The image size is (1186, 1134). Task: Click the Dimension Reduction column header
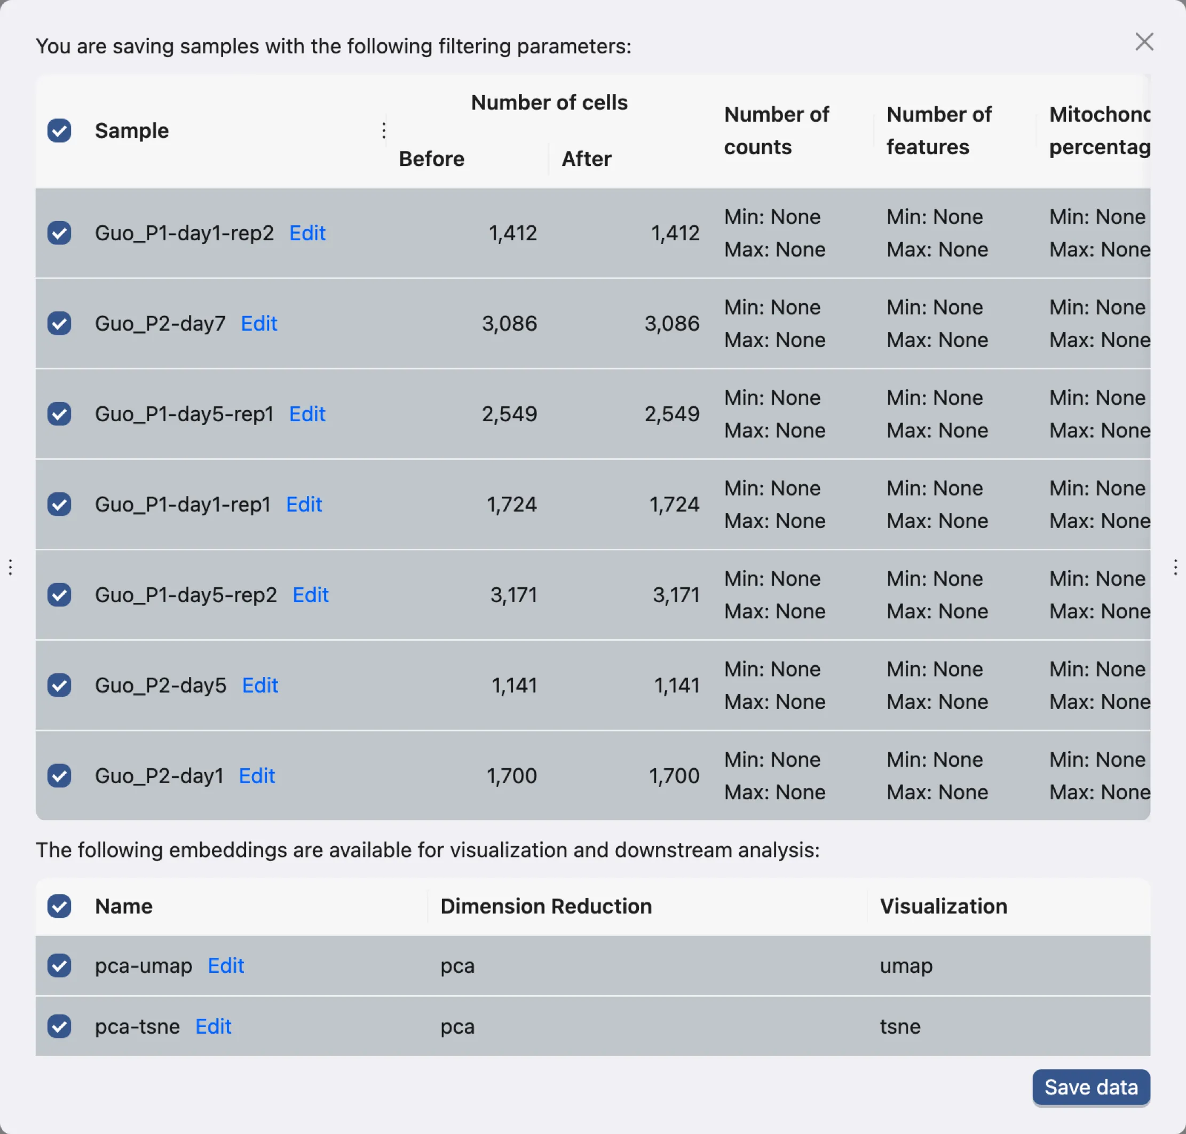(545, 906)
